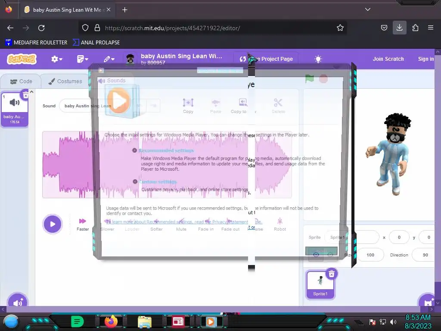
Task: Select Custom settings radio button
Action: tap(135, 181)
